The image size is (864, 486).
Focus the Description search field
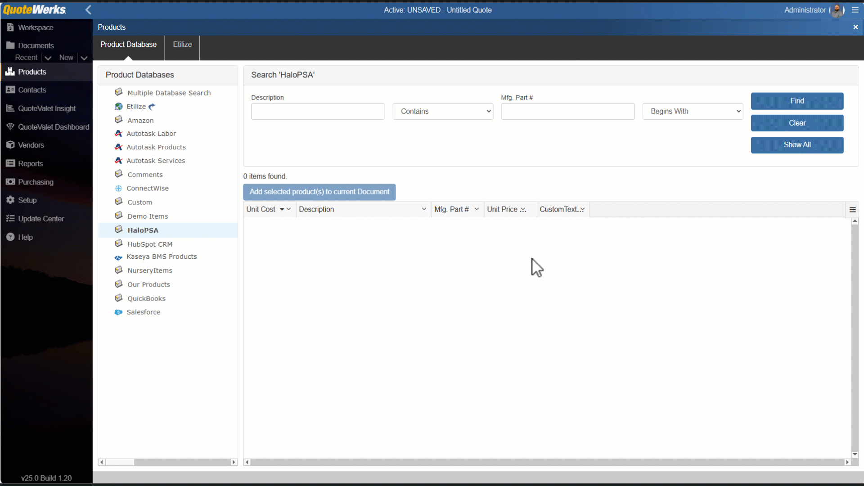tap(318, 111)
